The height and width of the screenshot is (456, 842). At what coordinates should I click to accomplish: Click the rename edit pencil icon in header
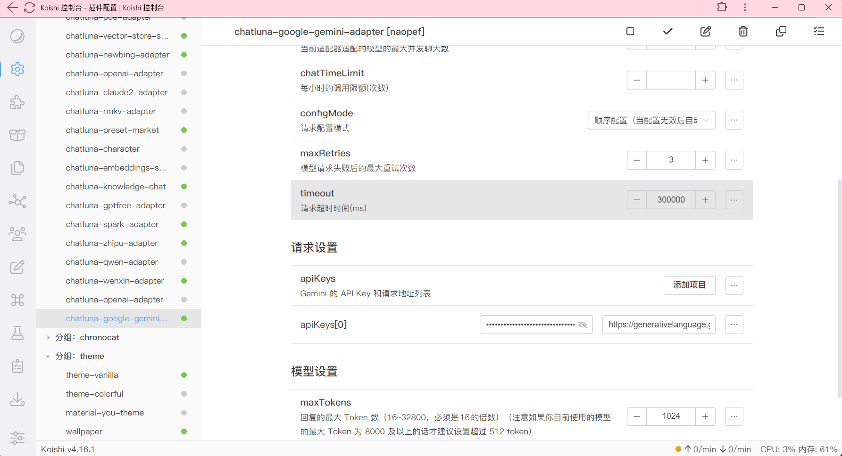tap(705, 32)
